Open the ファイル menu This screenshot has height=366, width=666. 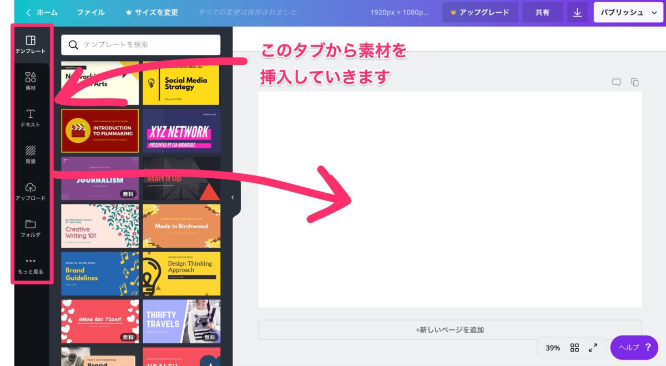coord(90,12)
